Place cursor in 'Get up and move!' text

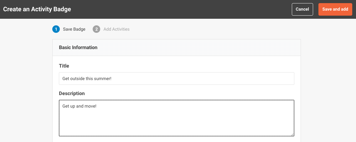[x=80, y=106]
